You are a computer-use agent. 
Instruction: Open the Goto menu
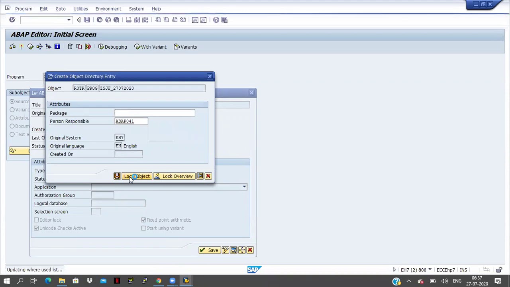click(61, 9)
